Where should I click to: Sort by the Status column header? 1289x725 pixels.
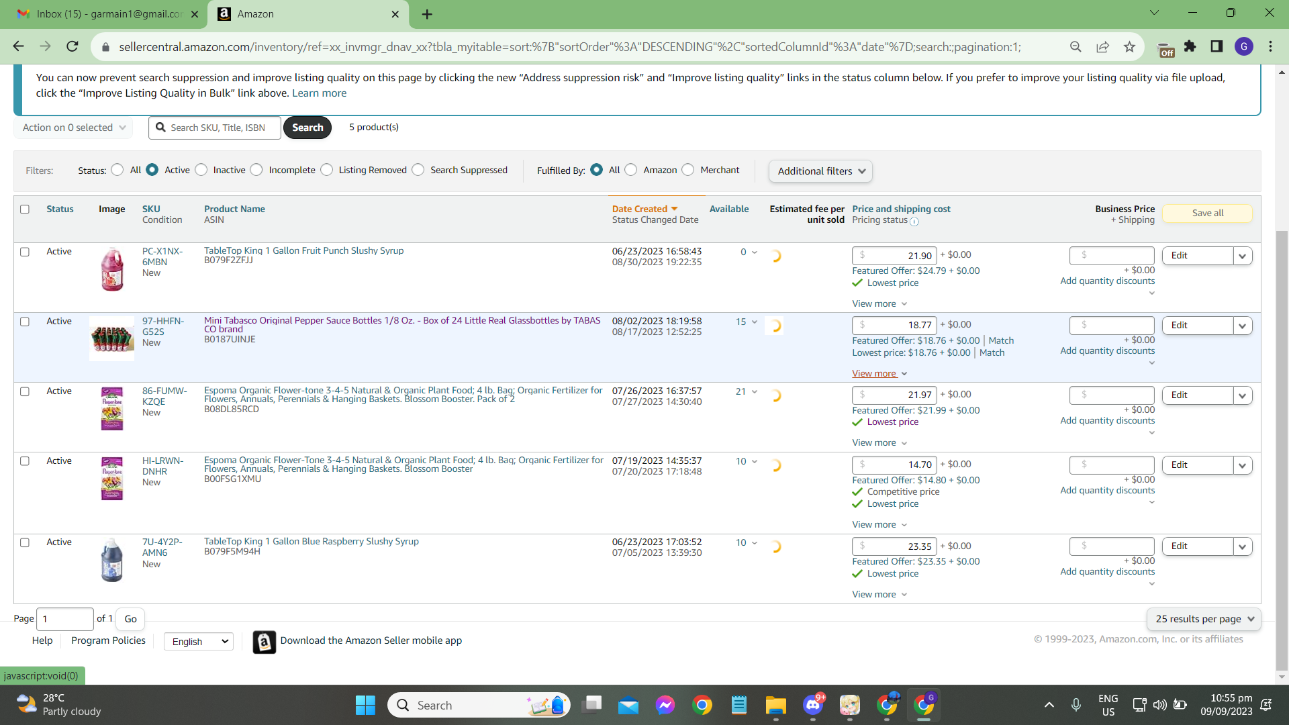pos(60,209)
